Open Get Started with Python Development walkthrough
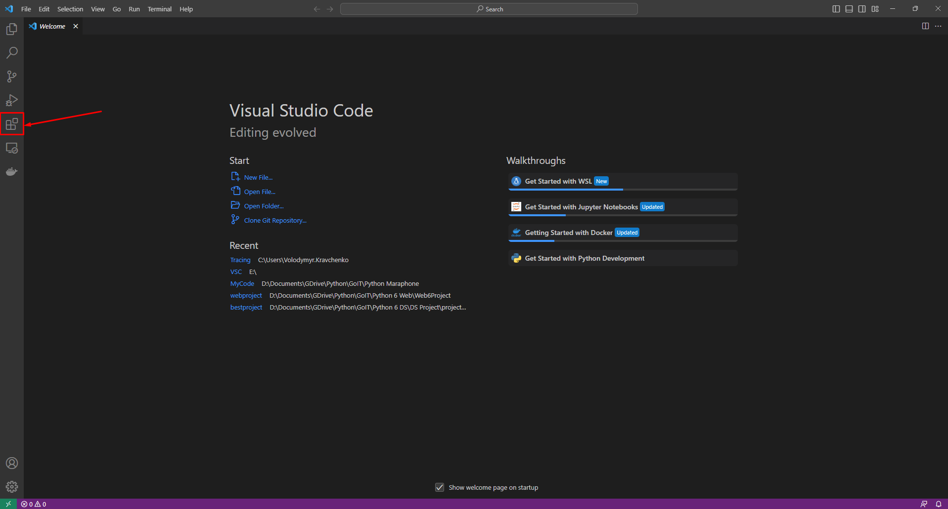948x509 pixels. coord(623,258)
